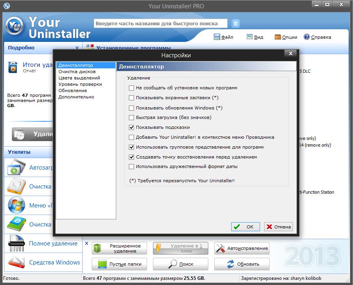Click the trash icon beside the search box

[236, 23]
